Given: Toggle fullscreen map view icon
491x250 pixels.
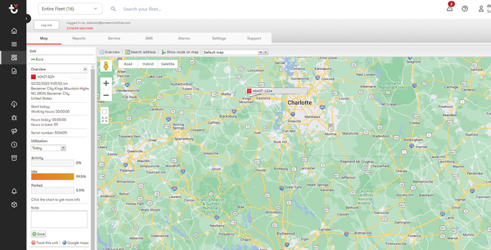Looking at the screenshot, I should point(105,119).
